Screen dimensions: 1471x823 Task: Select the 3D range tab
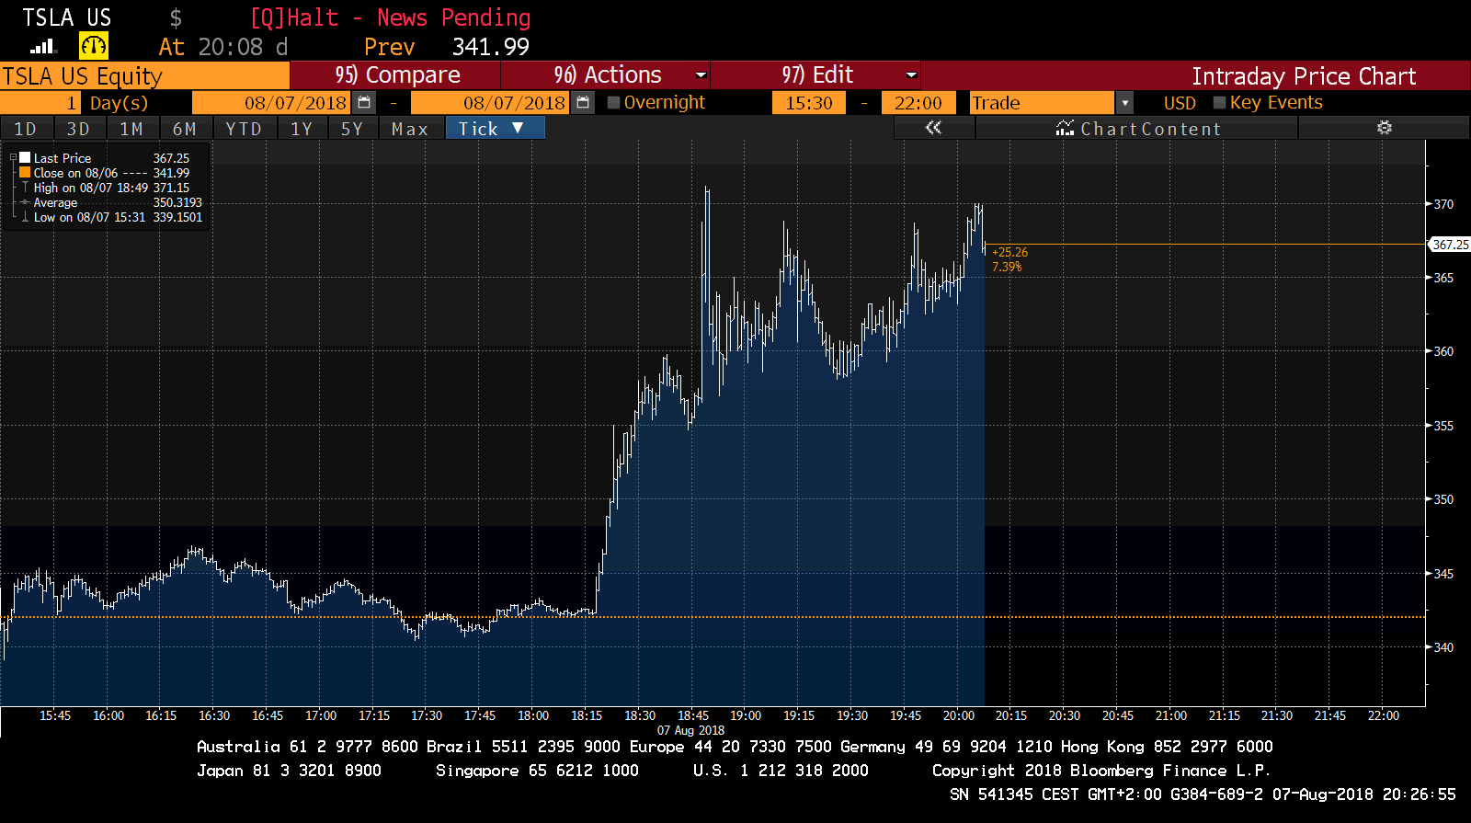79,129
